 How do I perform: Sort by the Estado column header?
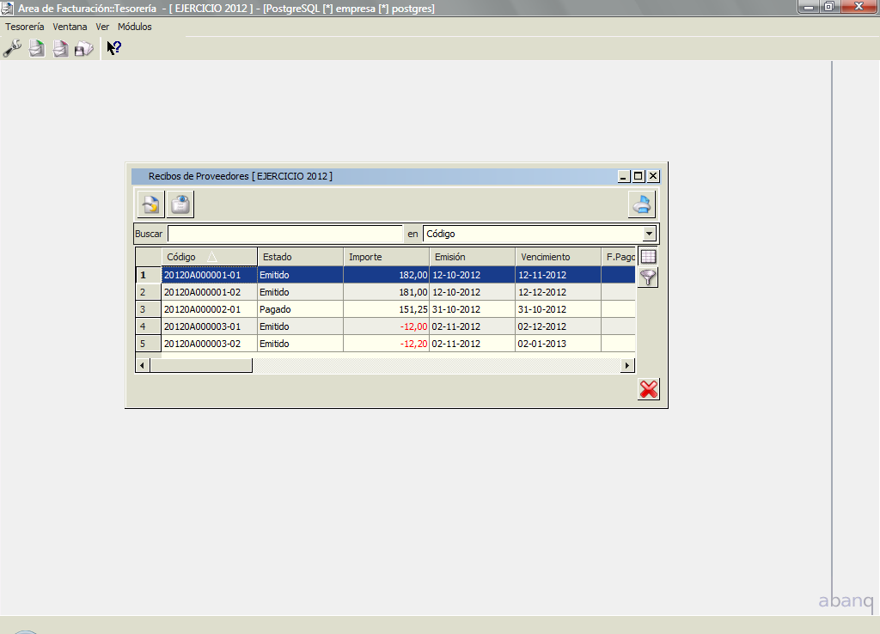300,256
